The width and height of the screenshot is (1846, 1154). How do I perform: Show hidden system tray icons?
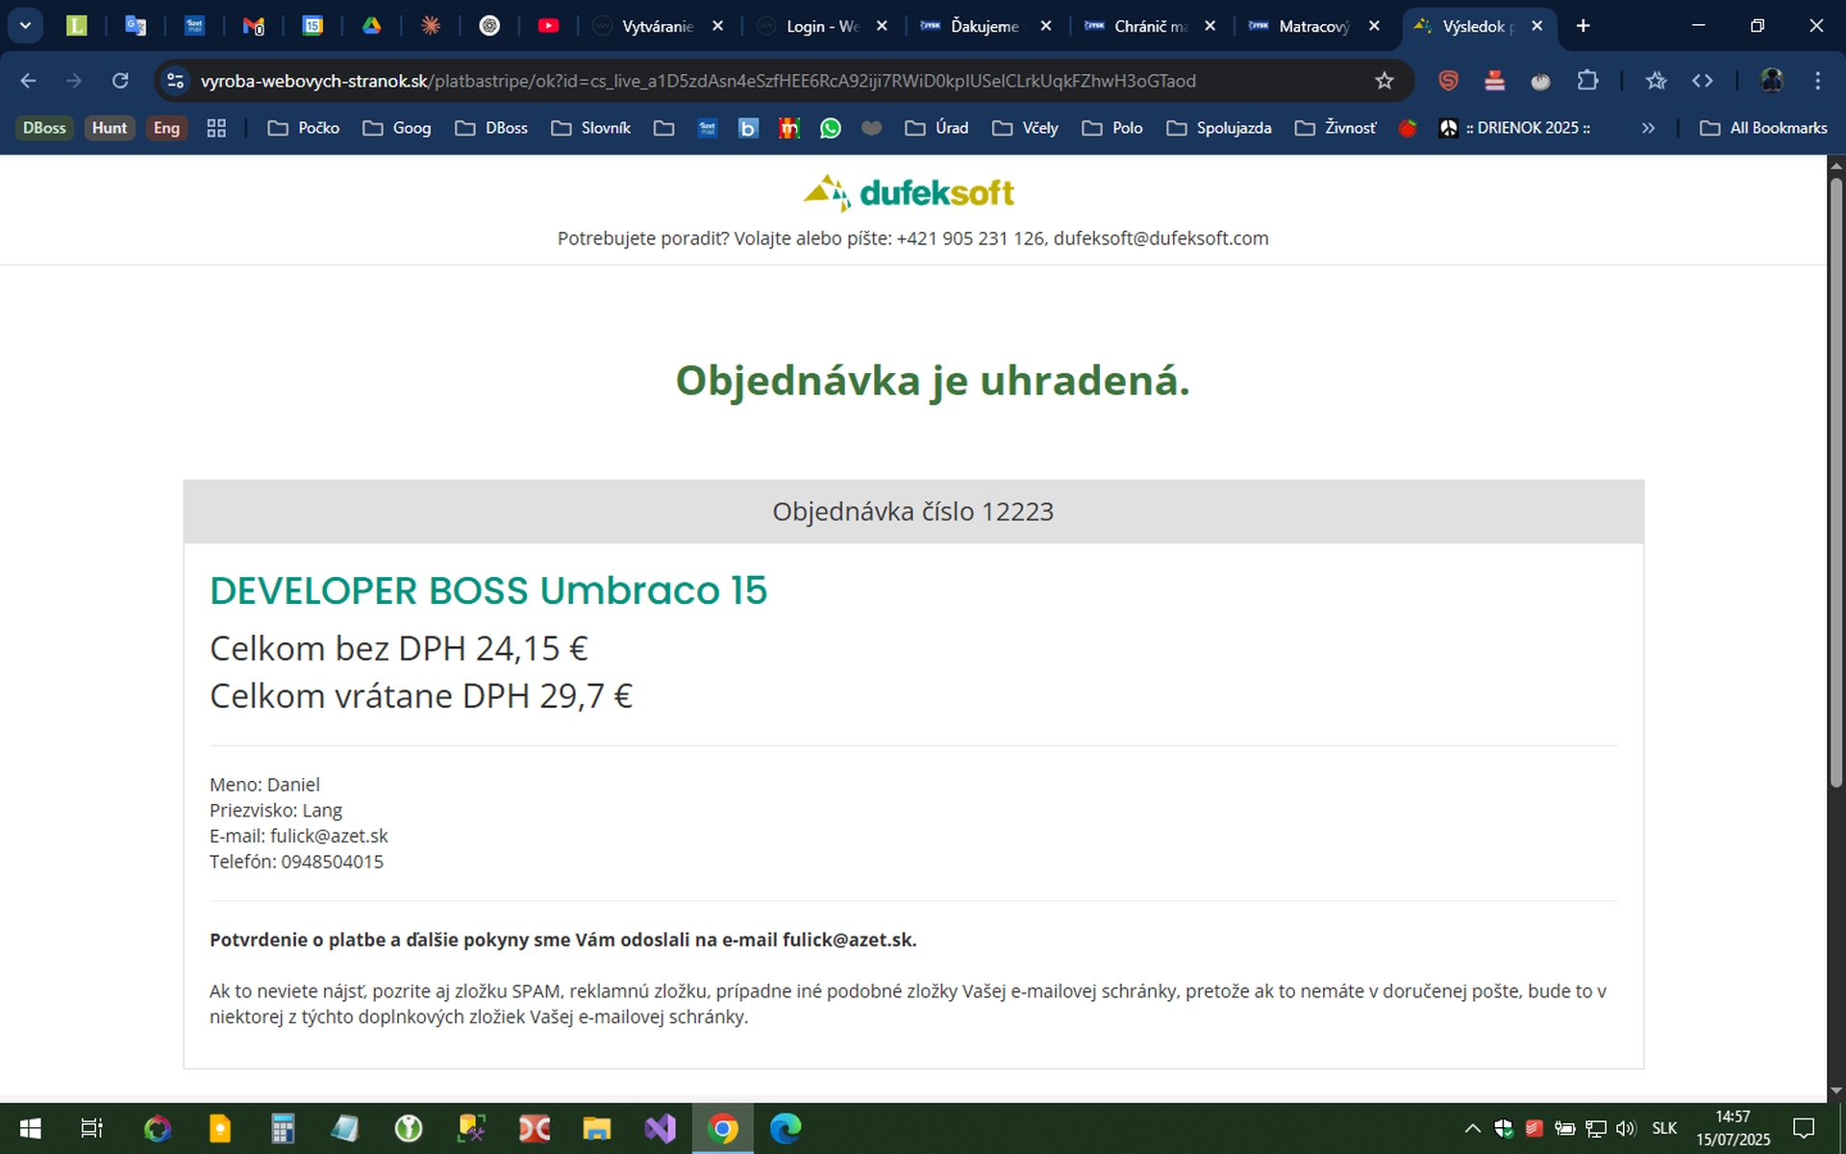[x=1472, y=1127]
